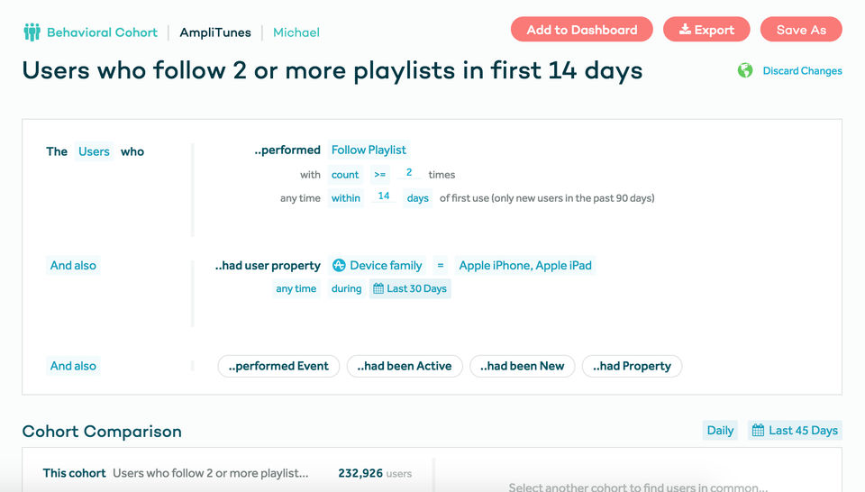The width and height of the screenshot is (865, 492).
Task: Add a ..performed Event condition
Action: [x=279, y=366]
